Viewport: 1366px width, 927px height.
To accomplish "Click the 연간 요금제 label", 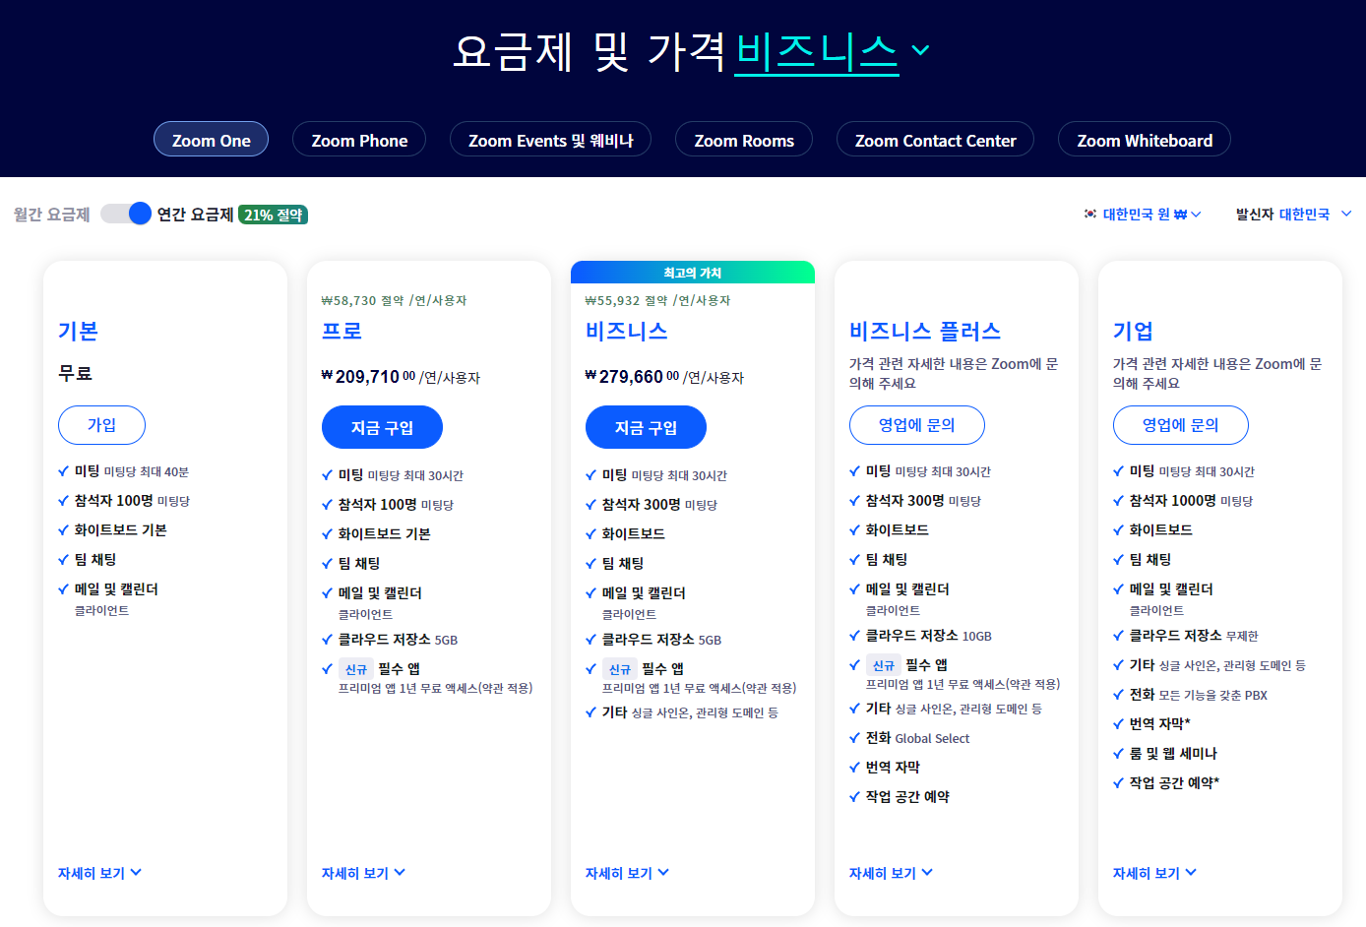I will tap(195, 215).
